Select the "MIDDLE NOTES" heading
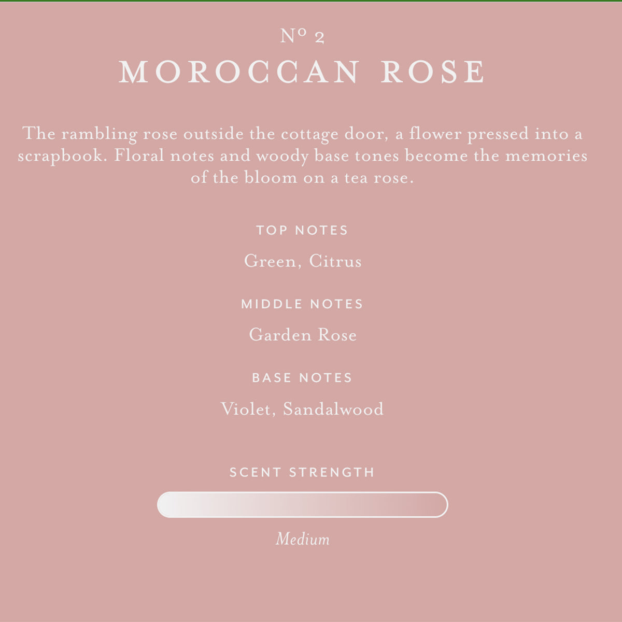Viewport: 622px width, 622px height. click(302, 304)
